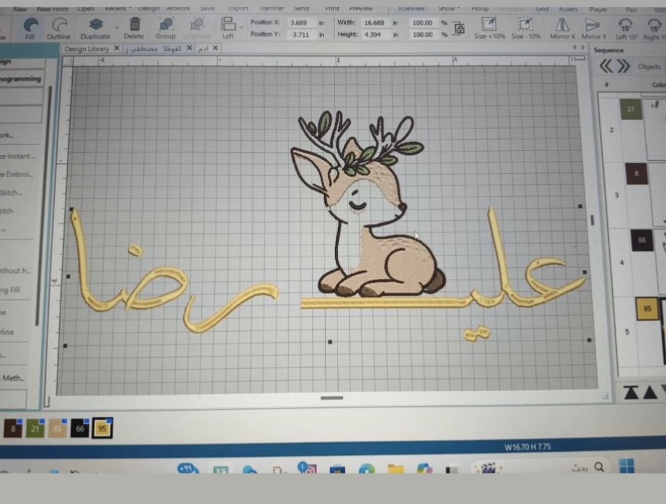Toggle the proportional scaling lock
The height and width of the screenshot is (504, 666).
pyautogui.click(x=459, y=29)
